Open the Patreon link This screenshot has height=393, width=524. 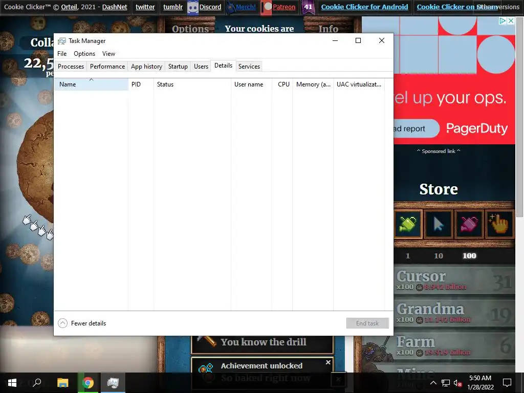pos(284,7)
